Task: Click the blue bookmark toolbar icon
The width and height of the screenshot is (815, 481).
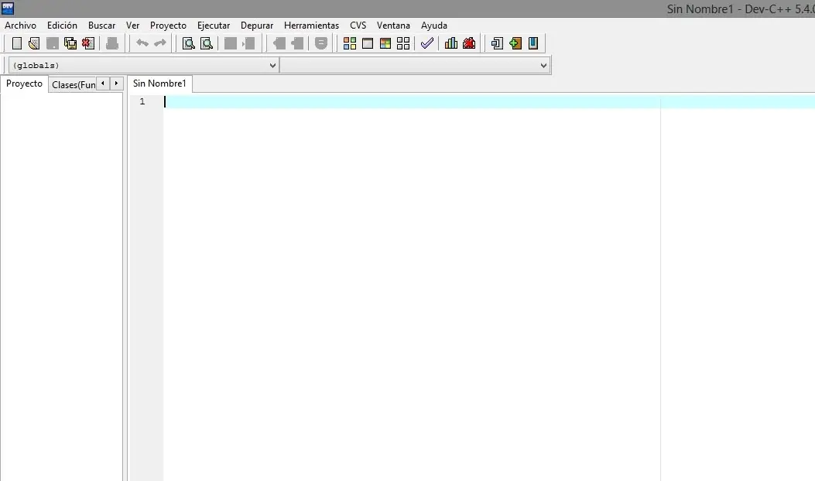Action: (x=533, y=43)
